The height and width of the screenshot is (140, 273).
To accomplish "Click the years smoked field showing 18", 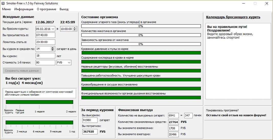I will coord(45,56).
